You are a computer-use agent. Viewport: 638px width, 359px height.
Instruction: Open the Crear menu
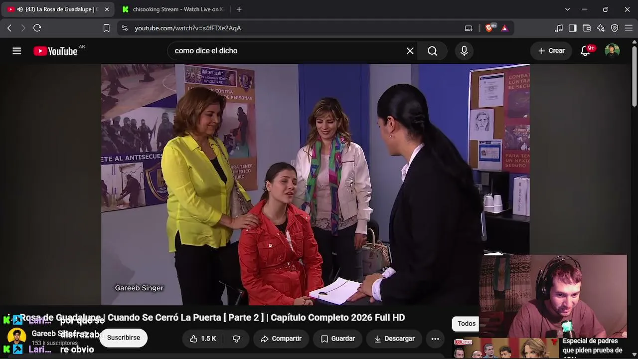(551, 51)
